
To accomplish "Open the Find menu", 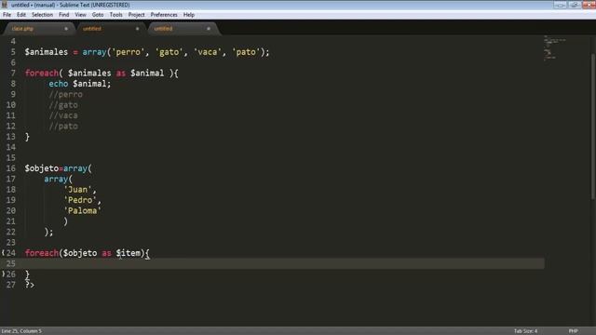I will [x=64, y=15].
